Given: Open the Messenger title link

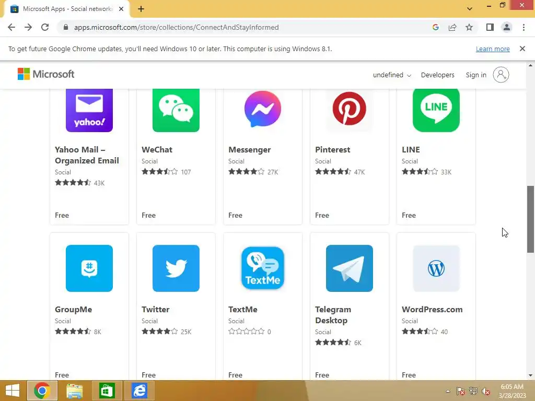Looking at the screenshot, I should click(x=249, y=150).
